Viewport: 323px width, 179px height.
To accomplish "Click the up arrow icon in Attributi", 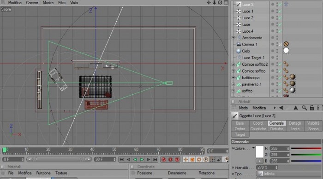I will click(x=296, y=108).
